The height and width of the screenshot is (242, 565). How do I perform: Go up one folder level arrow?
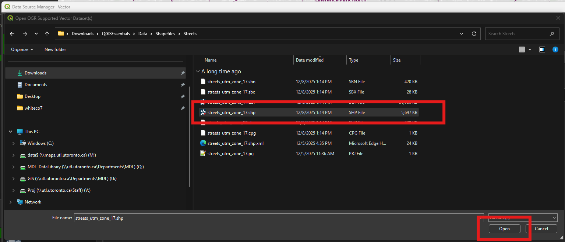tap(47, 34)
